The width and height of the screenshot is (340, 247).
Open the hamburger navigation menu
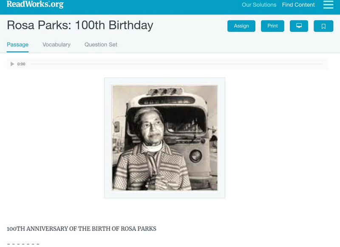pos(328,5)
